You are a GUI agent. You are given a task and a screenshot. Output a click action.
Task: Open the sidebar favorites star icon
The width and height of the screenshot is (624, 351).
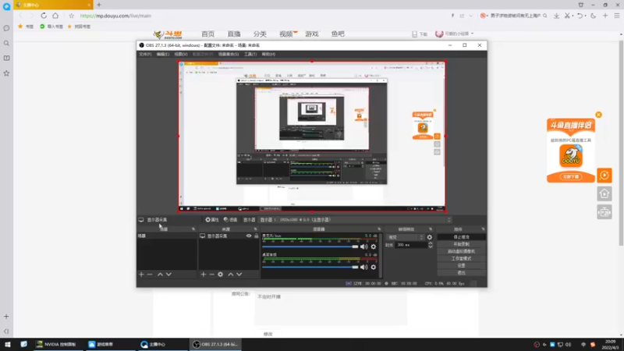(x=6, y=73)
